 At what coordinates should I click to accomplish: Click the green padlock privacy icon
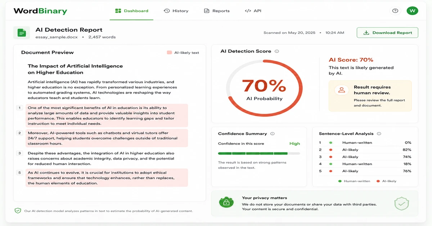click(226, 203)
